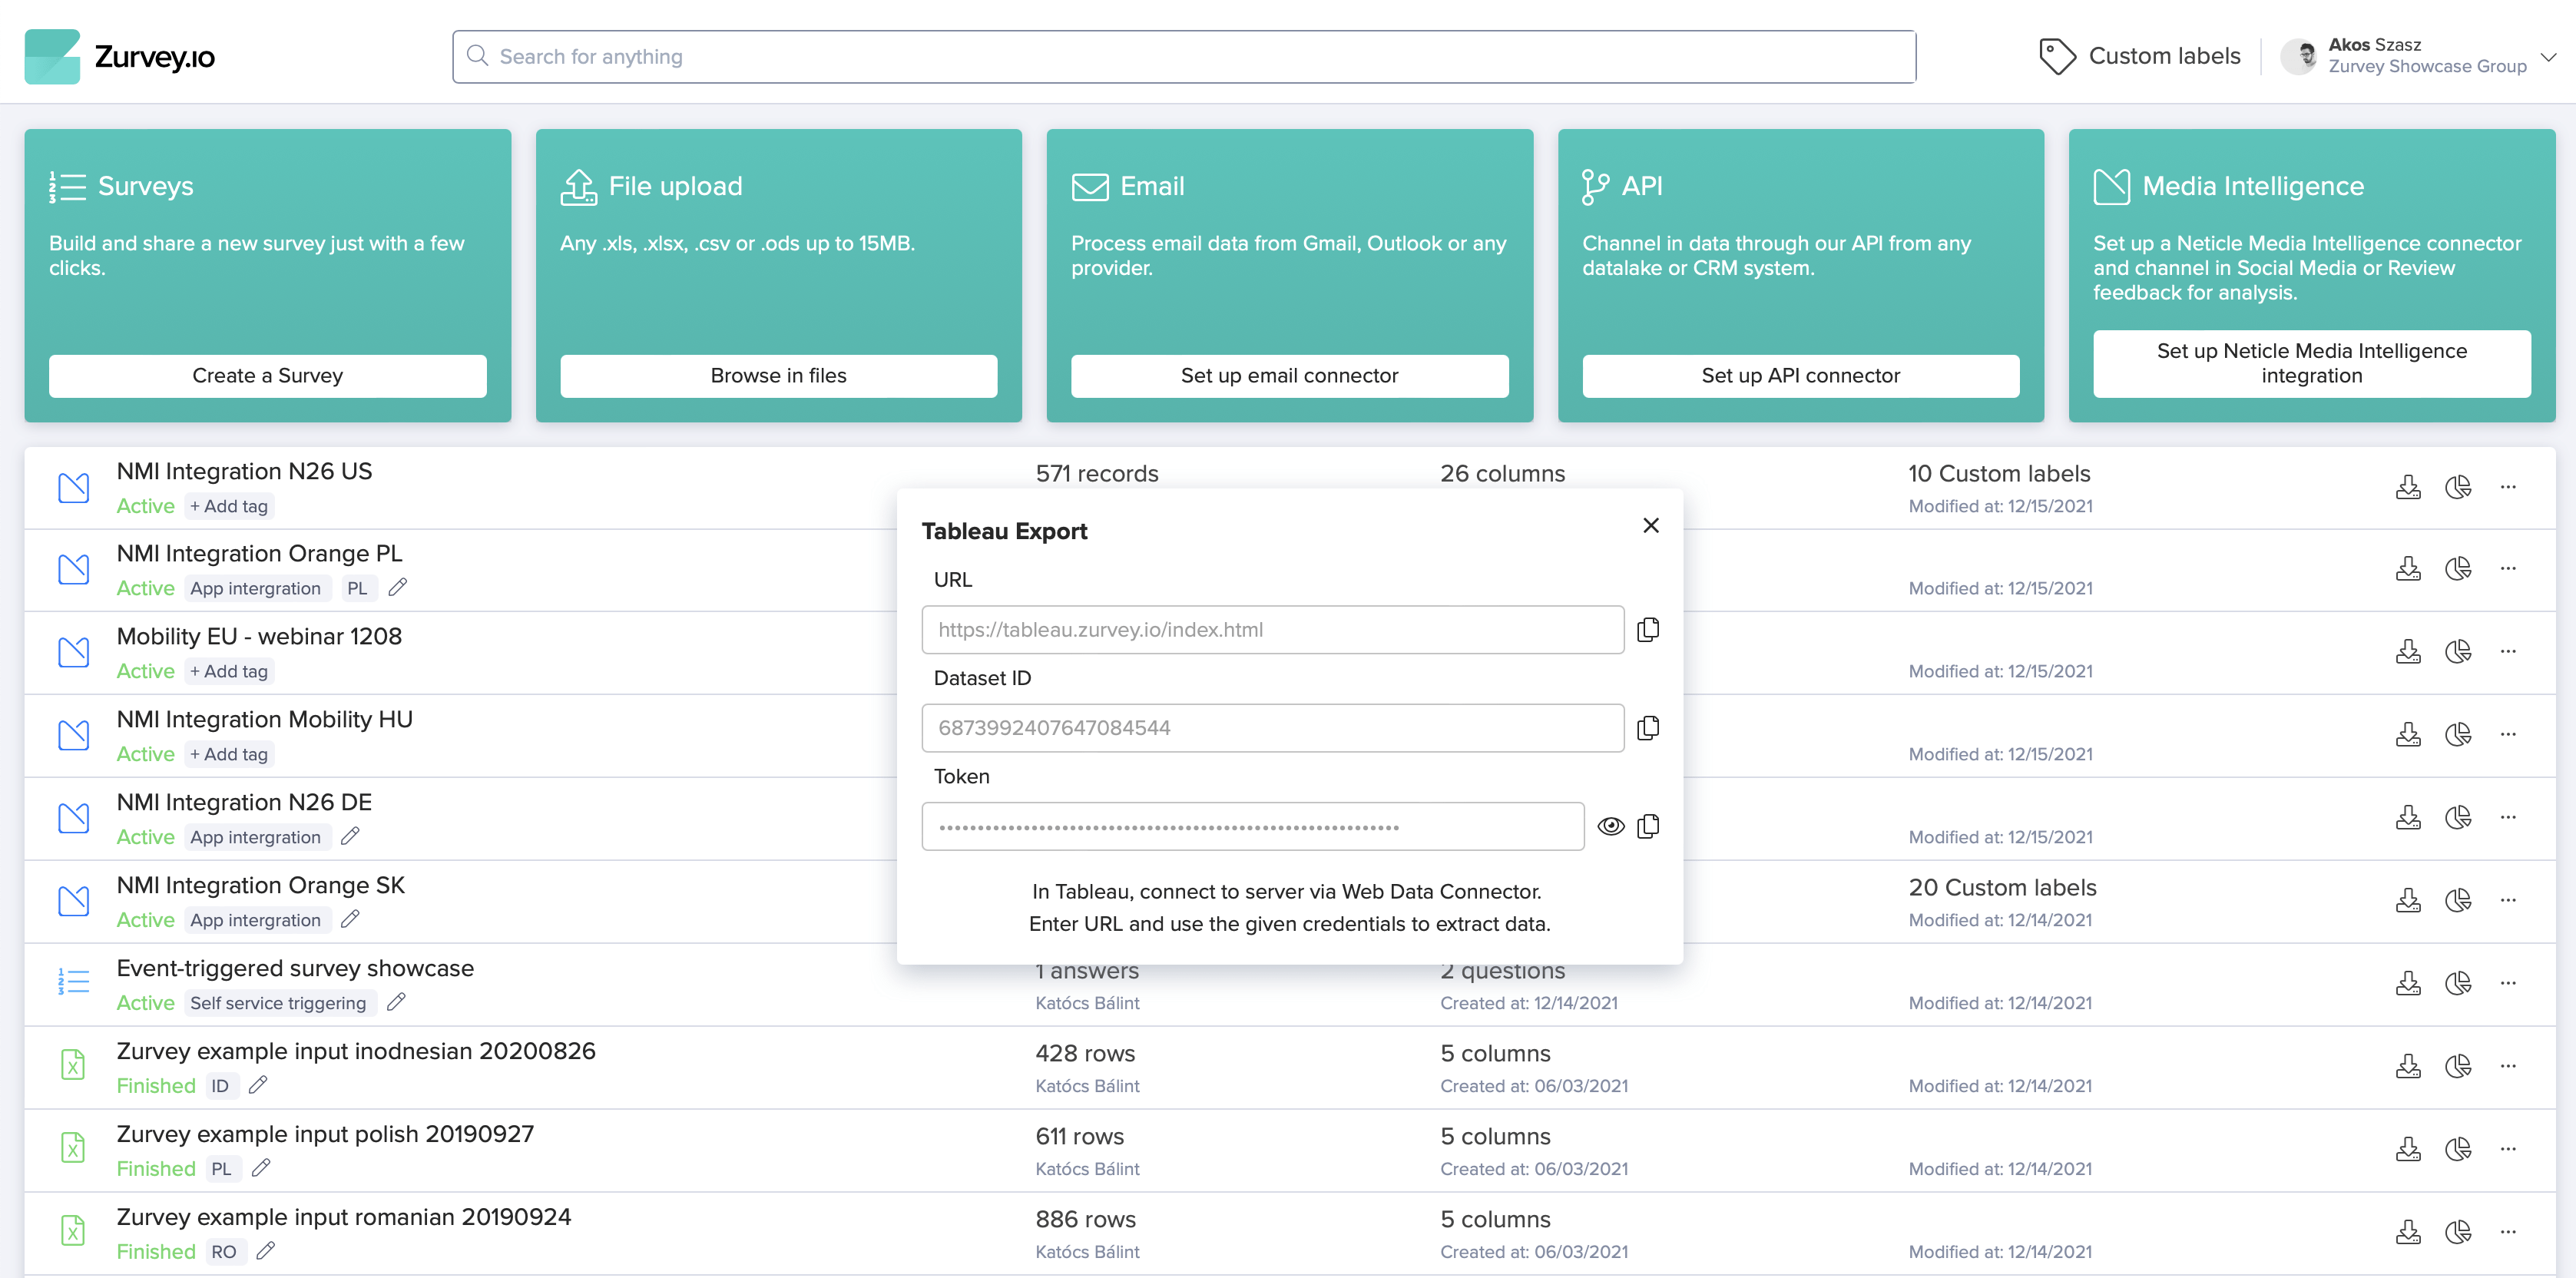This screenshot has width=2576, height=1278.
Task: Add tag to NMI Integration N26 US
Action: click(x=229, y=506)
